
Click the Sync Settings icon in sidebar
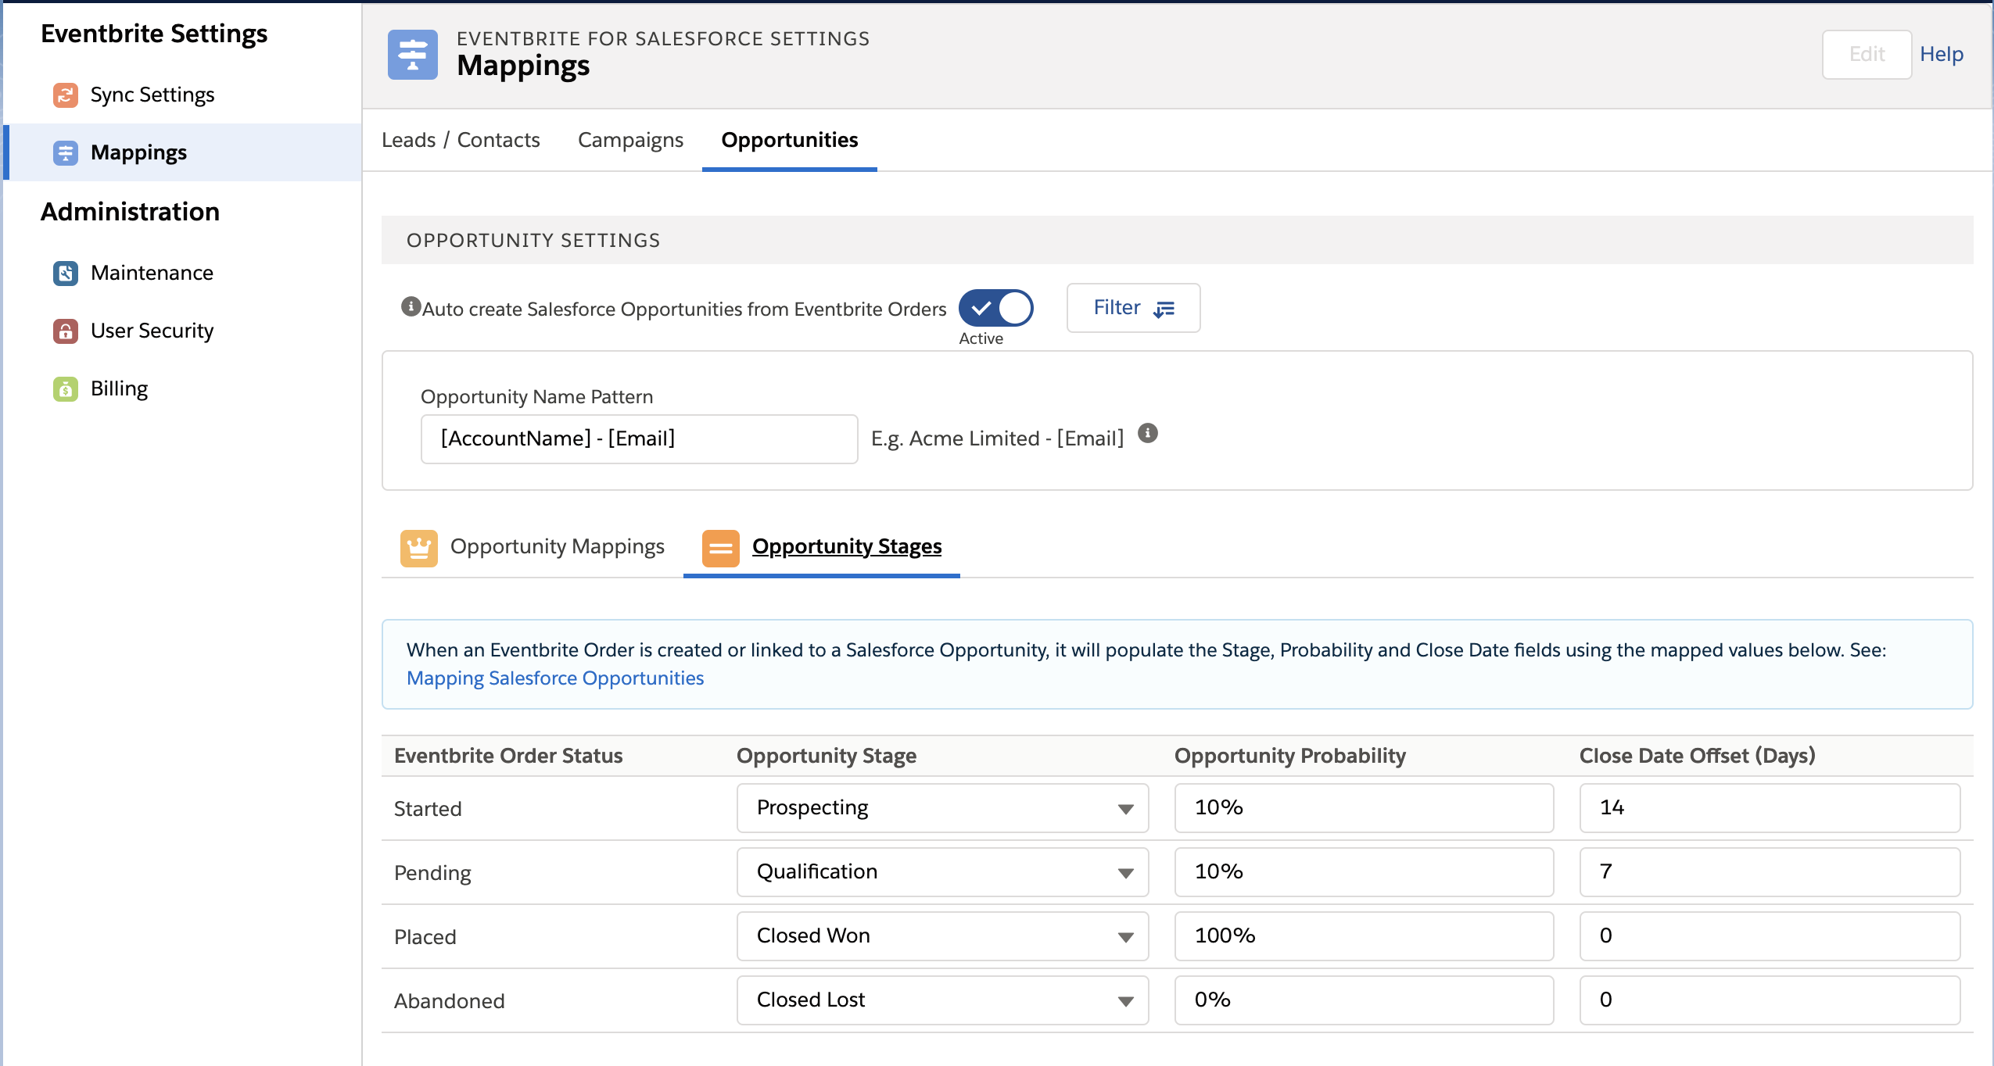click(66, 95)
